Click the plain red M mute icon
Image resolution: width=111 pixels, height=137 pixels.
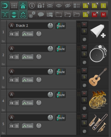[x=104, y=15]
